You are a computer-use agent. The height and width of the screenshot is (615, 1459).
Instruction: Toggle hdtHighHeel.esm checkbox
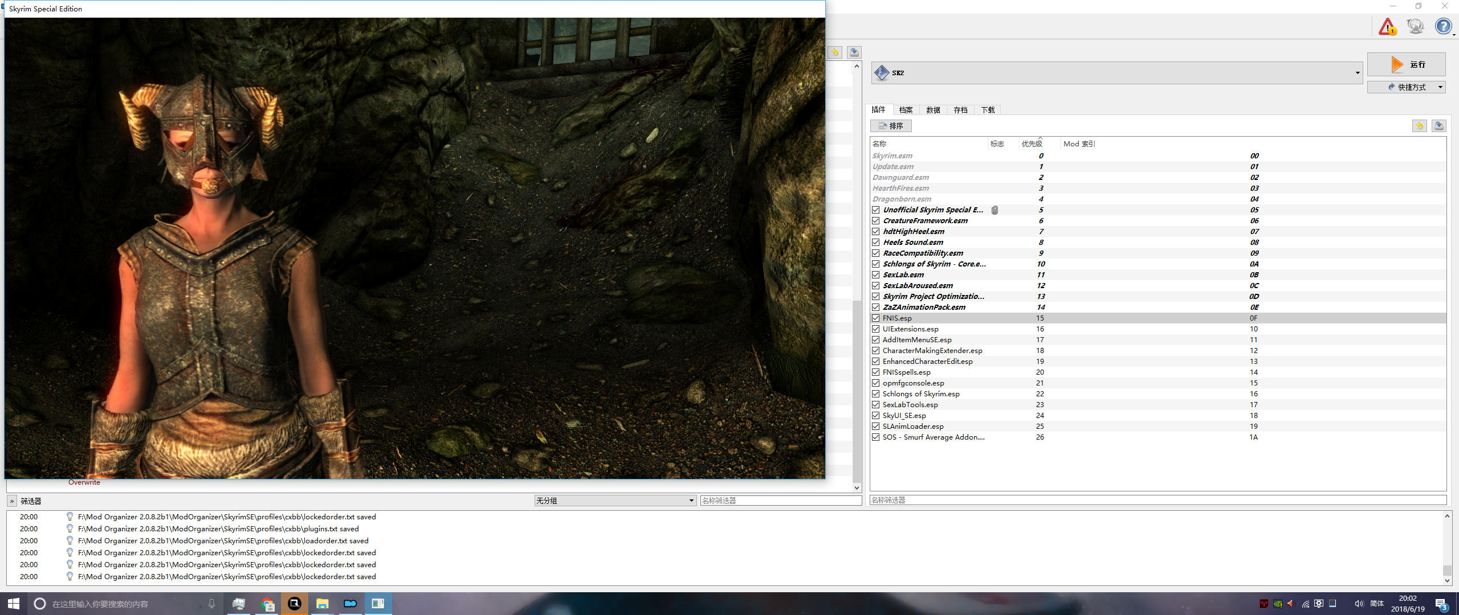[x=876, y=232]
